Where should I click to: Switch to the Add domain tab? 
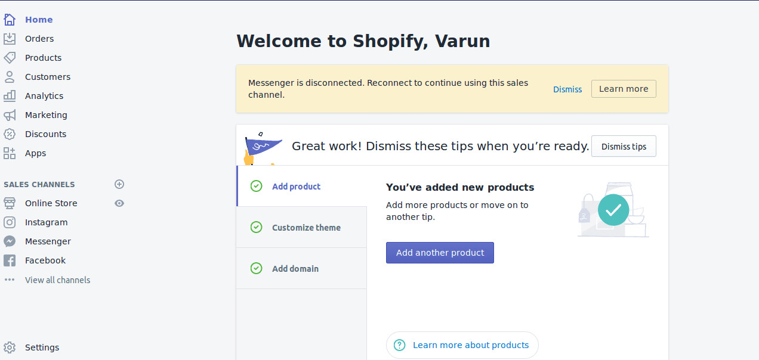point(302,268)
